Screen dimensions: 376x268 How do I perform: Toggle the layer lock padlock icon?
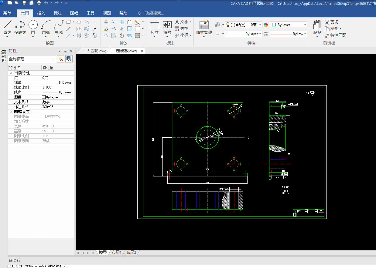[x=238, y=25]
